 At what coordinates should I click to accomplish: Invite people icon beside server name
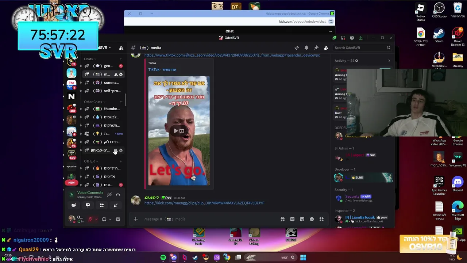click(x=121, y=48)
